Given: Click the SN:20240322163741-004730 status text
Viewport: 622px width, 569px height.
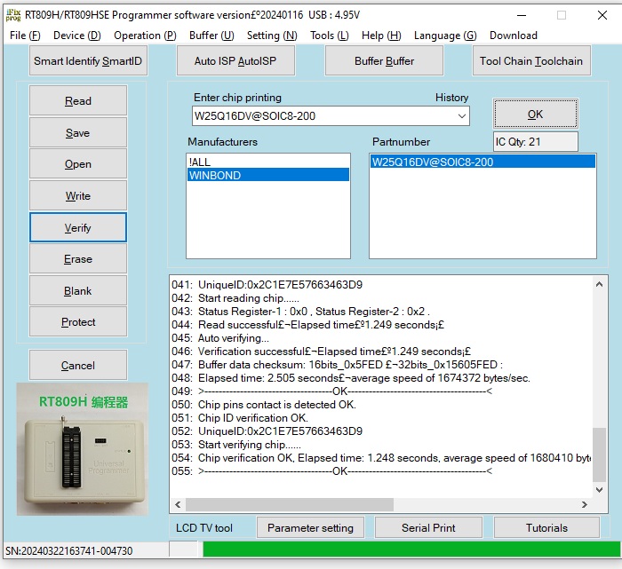Looking at the screenshot, I should coord(68,551).
